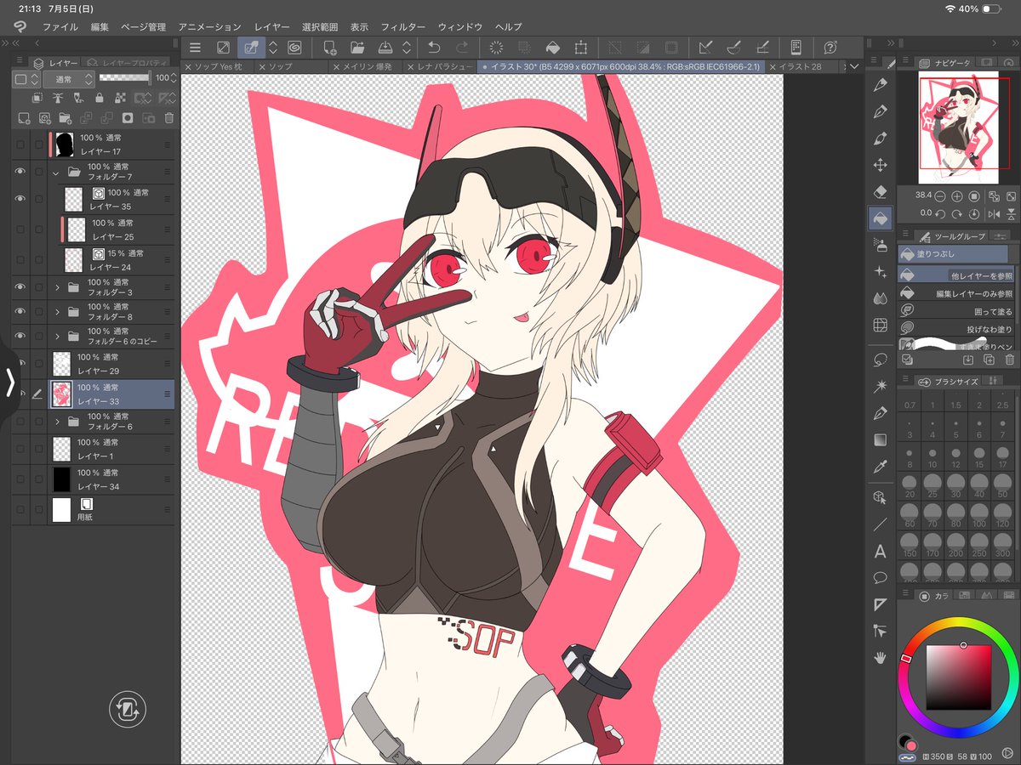This screenshot has height=765, width=1021.
Task: Open the アニメーション menu
Action: pos(210,27)
